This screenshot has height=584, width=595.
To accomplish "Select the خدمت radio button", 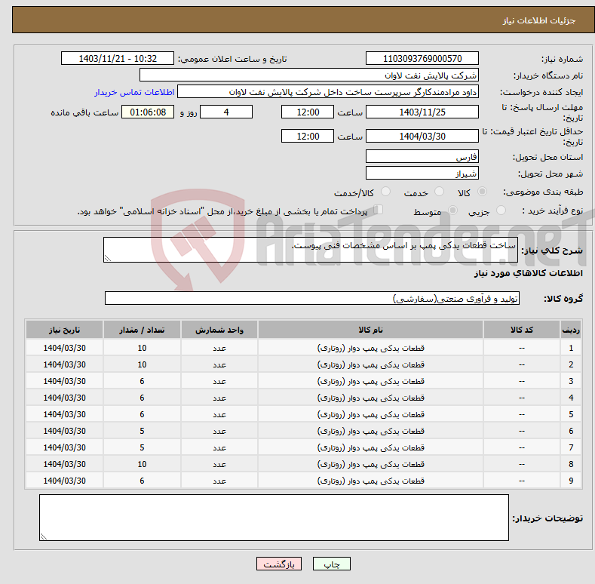I will coord(439,192).
